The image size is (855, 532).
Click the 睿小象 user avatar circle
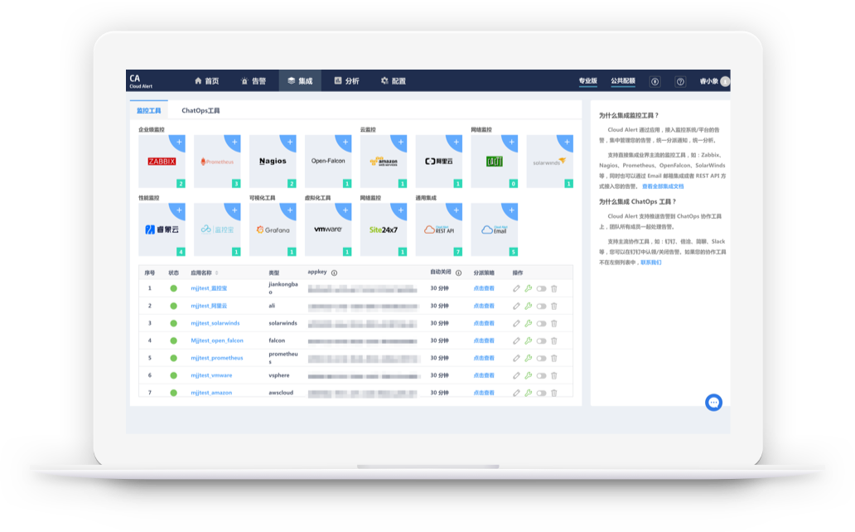tap(725, 81)
